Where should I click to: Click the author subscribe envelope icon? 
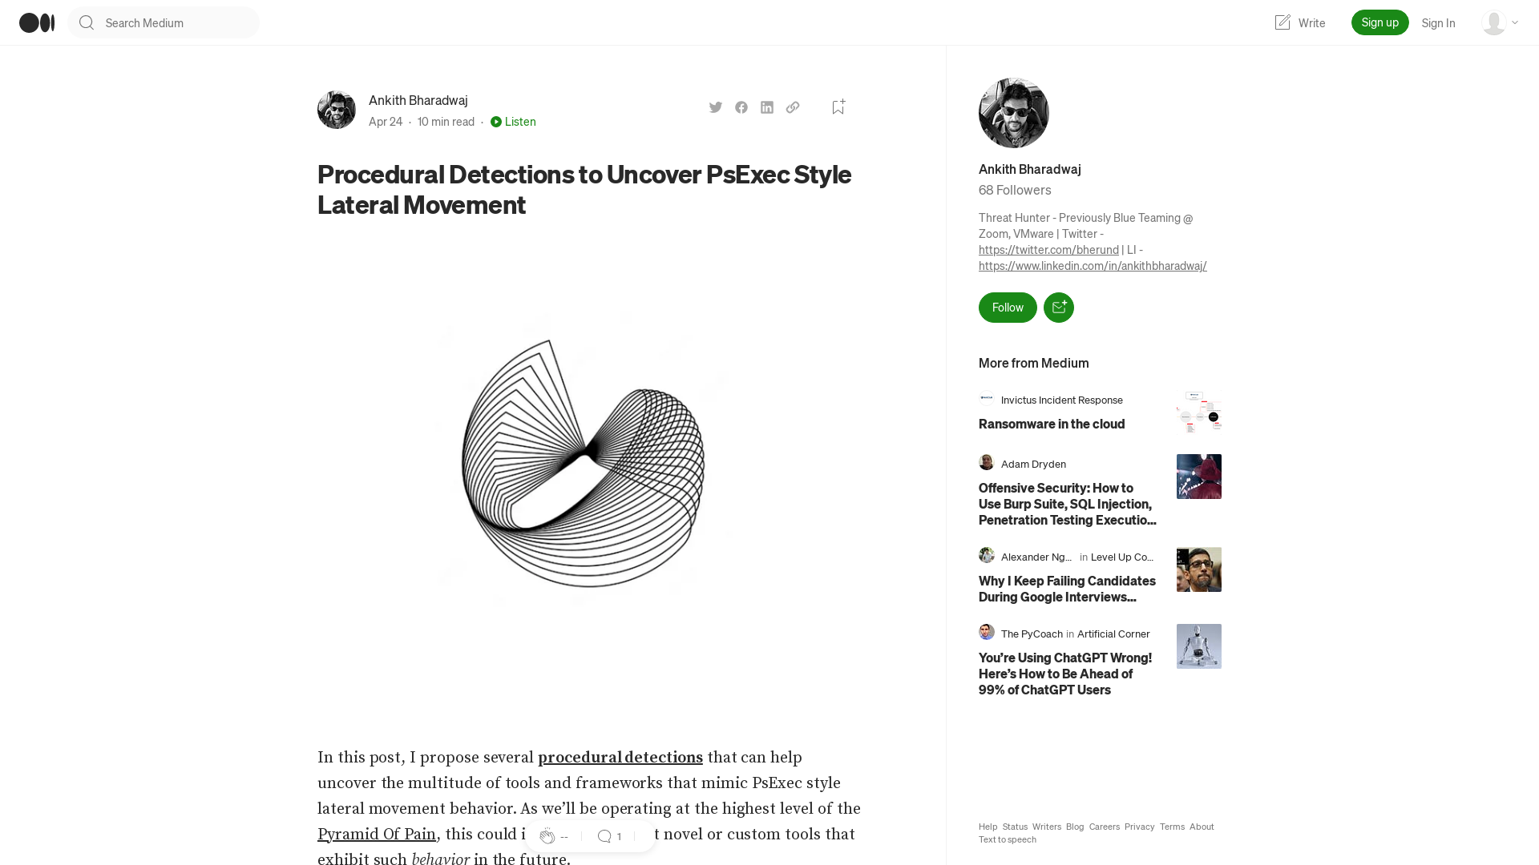click(x=1058, y=308)
